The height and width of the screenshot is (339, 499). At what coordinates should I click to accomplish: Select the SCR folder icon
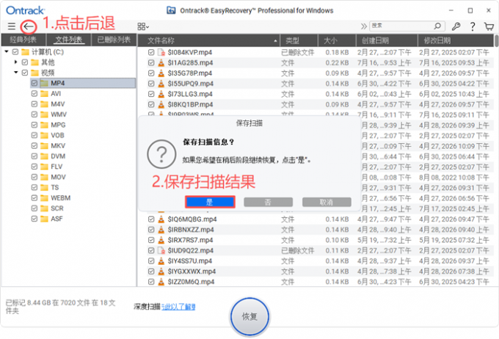(44, 208)
